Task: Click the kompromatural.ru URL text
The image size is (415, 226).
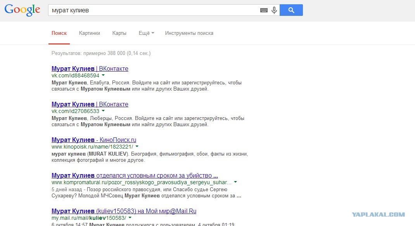Action: pos(142,182)
